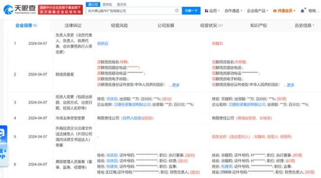The width and height of the screenshot is (321, 178).
Task: Expand the 应用 dropdown menu
Action: click(x=212, y=11)
